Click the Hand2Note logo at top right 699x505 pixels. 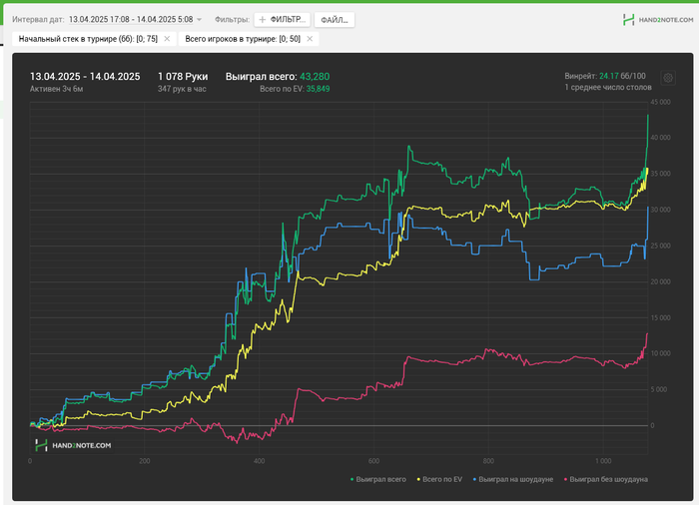(x=658, y=20)
